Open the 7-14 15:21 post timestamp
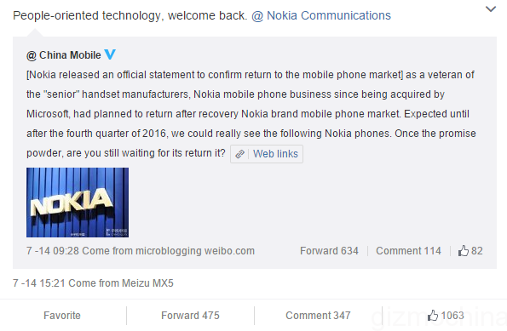507x331 pixels. 39,283
